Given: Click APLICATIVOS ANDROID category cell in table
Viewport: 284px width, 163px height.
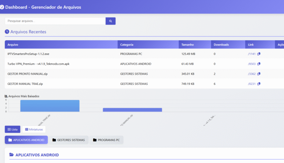Looking at the screenshot, I should pos(136,64).
